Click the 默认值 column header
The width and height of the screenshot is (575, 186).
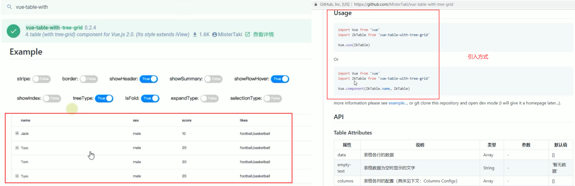click(x=561, y=145)
